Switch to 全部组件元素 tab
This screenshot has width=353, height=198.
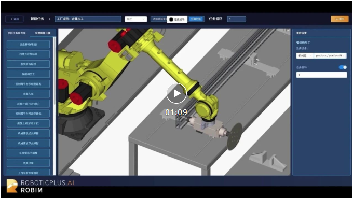pyautogui.click(x=43, y=33)
